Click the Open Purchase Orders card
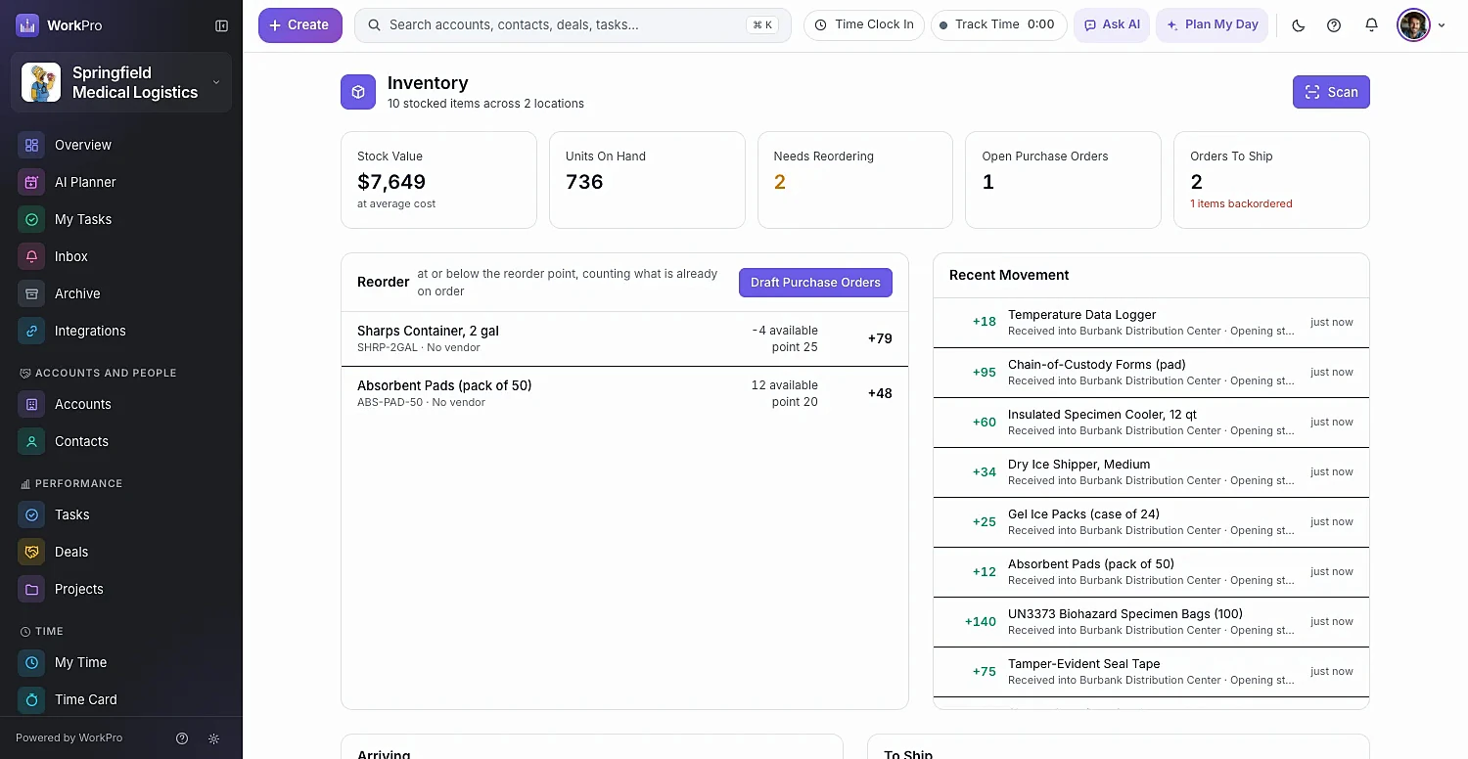This screenshot has width=1468, height=759. coord(1063,180)
